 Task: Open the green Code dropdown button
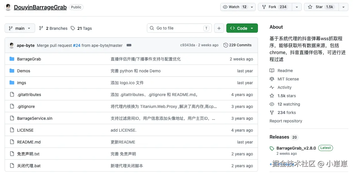242,28
